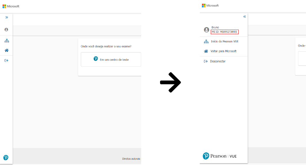Open the user profile icon in the collapsed sidebar
This screenshot has height=165, width=306.
(6, 30)
